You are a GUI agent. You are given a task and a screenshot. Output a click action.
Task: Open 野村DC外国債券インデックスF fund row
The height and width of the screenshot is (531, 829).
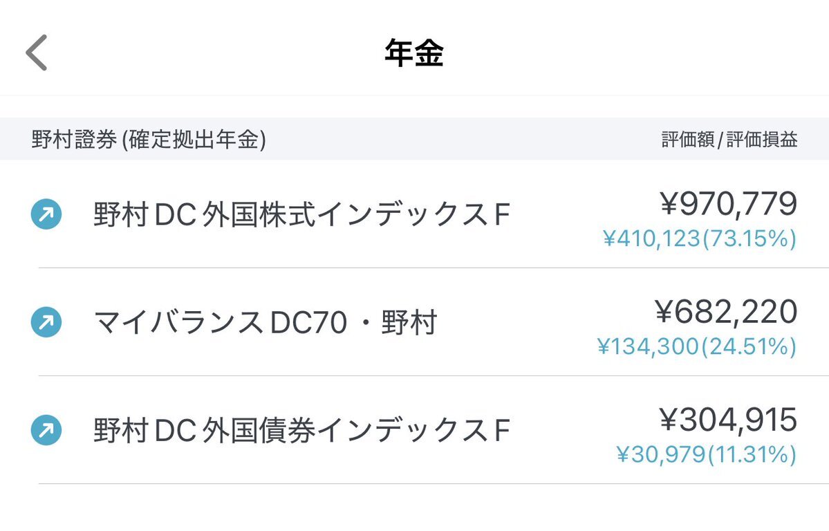point(415,430)
